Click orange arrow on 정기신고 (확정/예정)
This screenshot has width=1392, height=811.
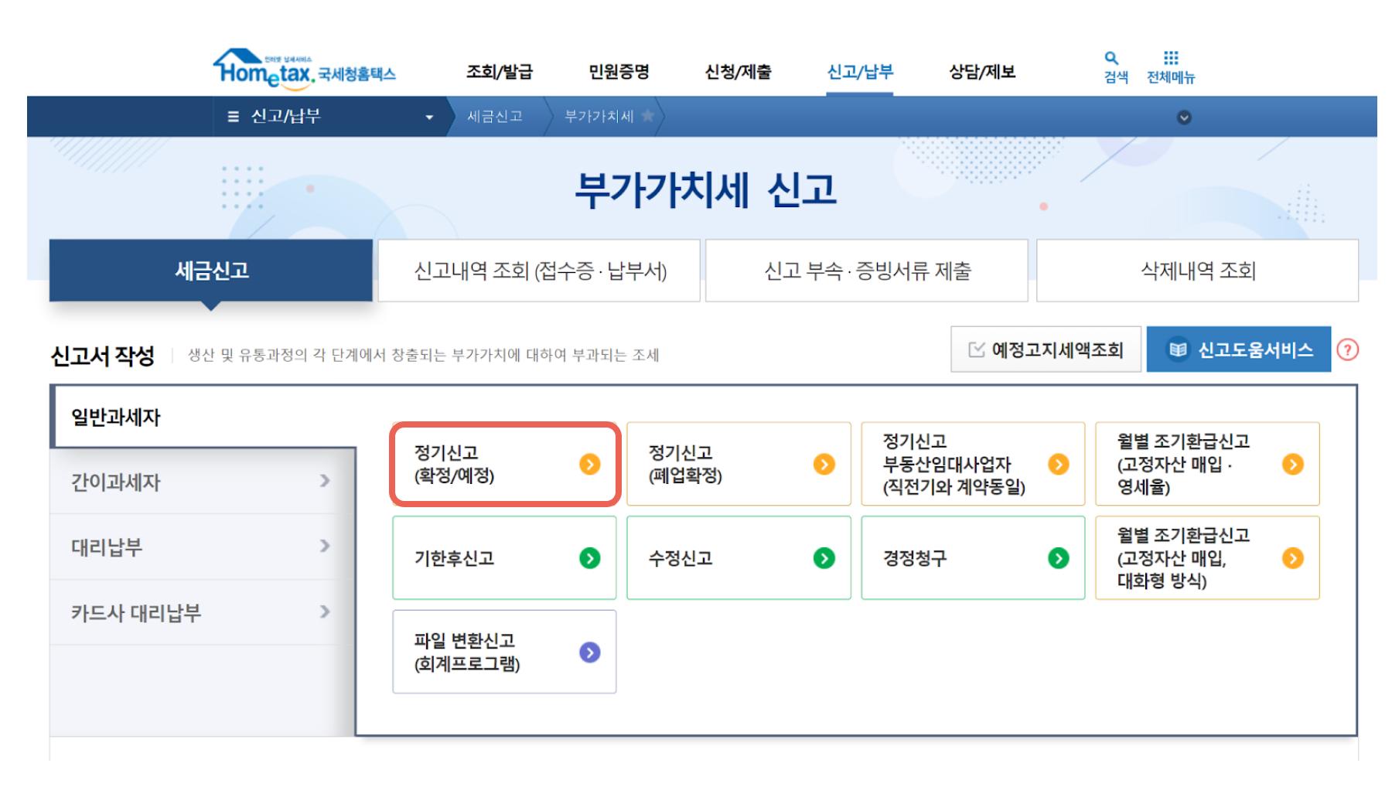(589, 464)
